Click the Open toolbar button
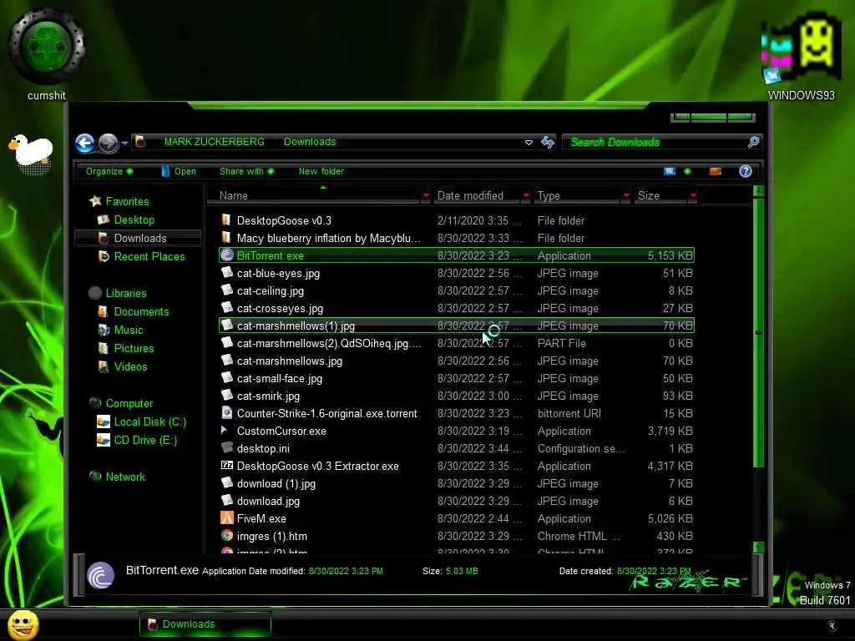The width and height of the screenshot is (855, 641). click(179, 171)
